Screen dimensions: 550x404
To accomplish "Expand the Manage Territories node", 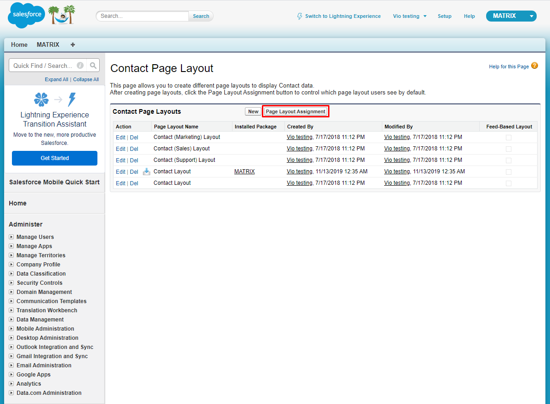I will (x=11, y=255).
